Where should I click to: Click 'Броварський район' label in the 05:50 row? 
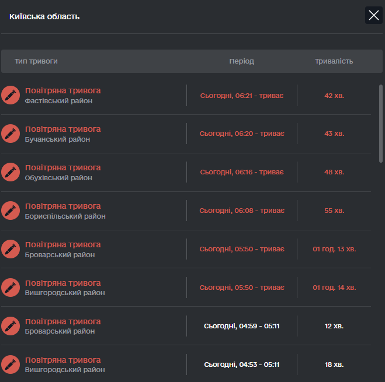[x=60, y=255]
